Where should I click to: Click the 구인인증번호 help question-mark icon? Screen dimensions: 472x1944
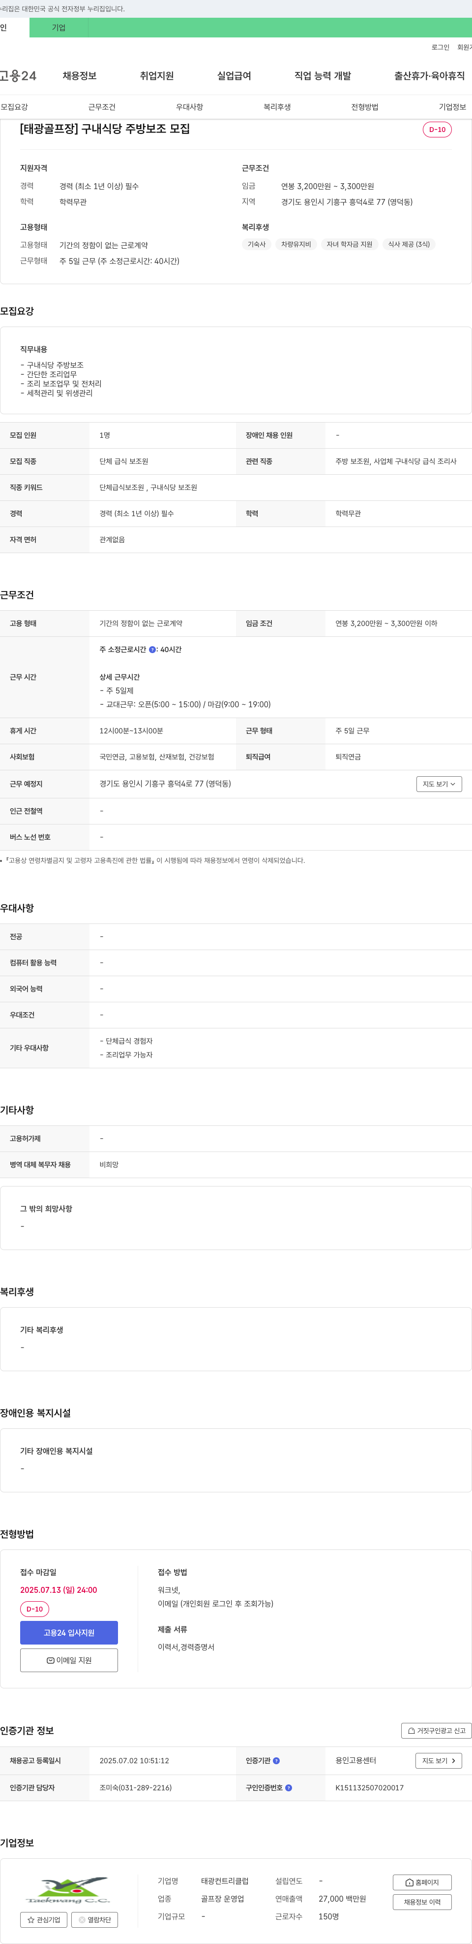point(288,1788)
